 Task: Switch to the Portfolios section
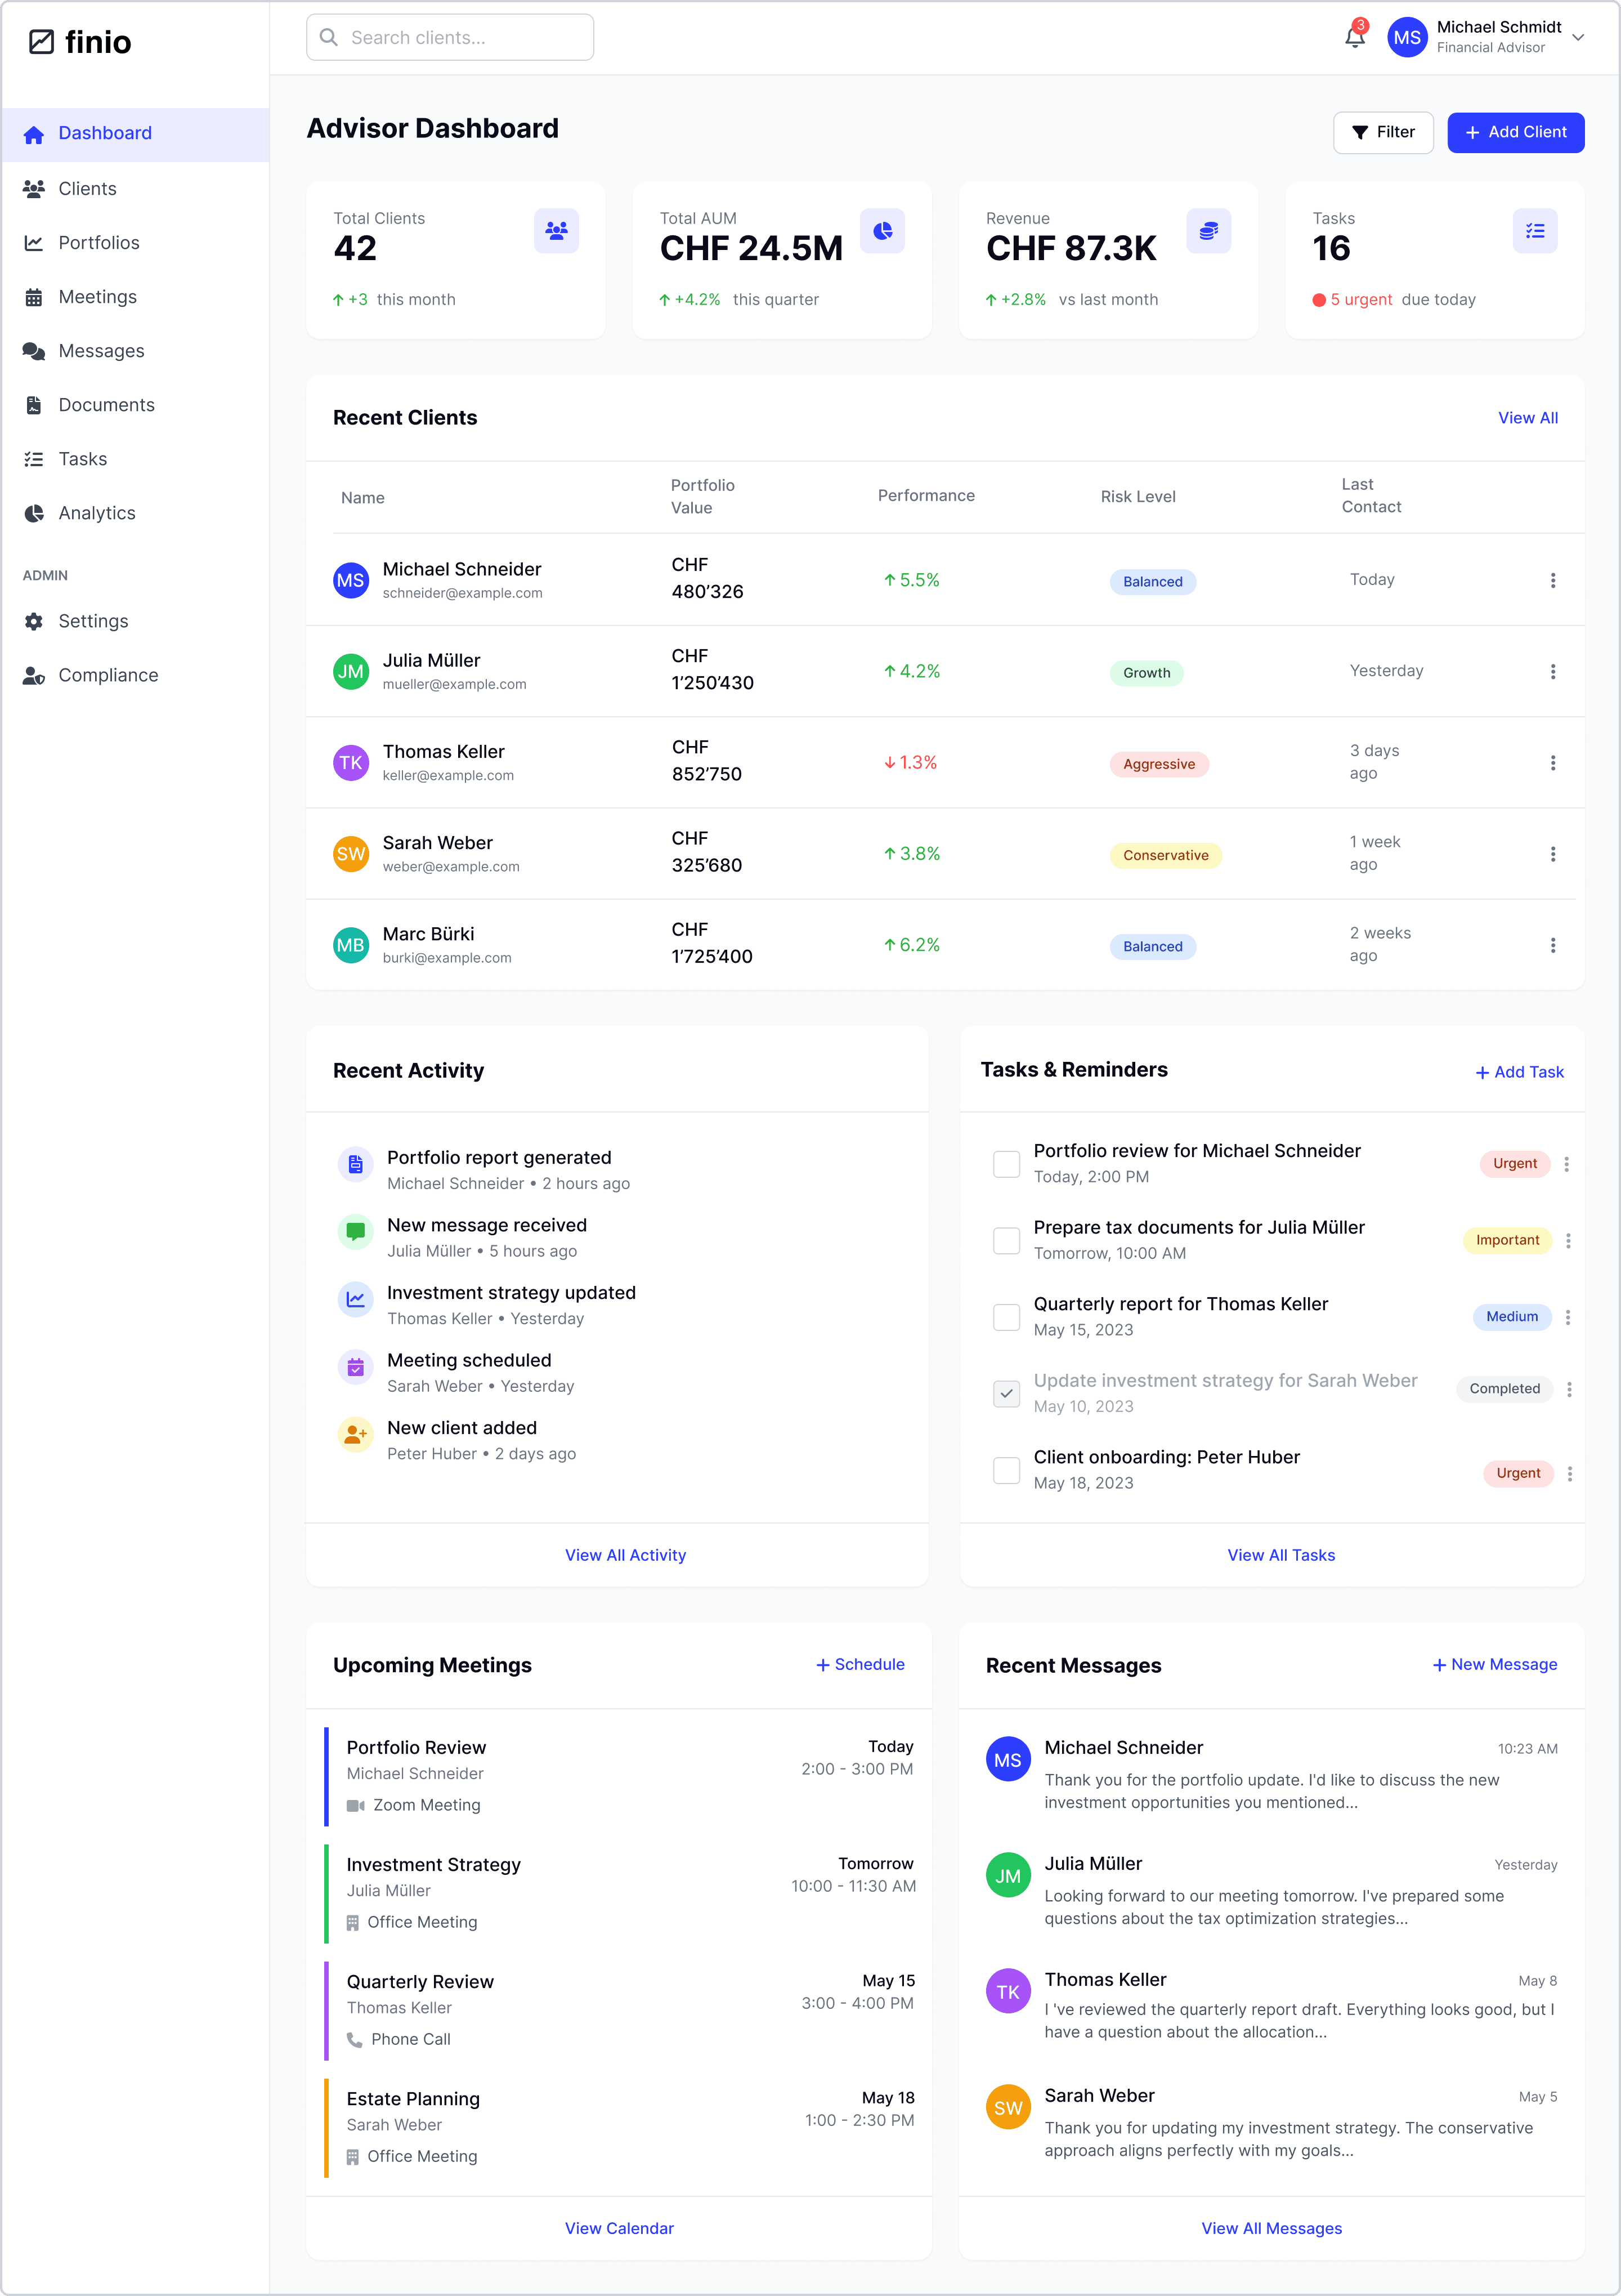[99, 242]
